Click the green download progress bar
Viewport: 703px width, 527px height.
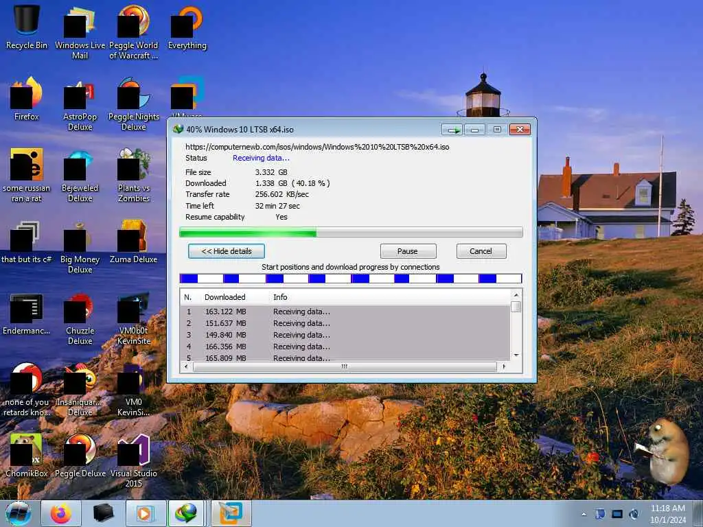(351, 232)
